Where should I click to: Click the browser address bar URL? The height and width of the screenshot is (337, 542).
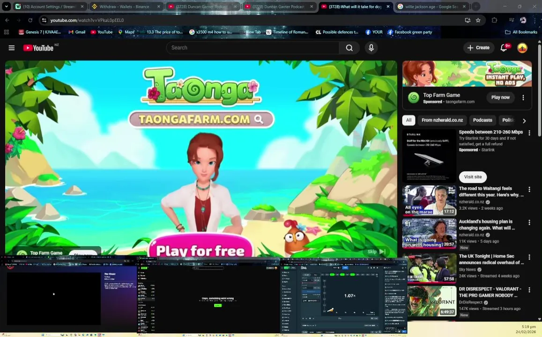87,21
